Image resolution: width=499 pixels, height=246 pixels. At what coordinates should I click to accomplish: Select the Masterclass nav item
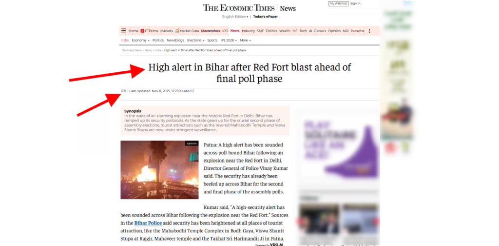[211, 31]
